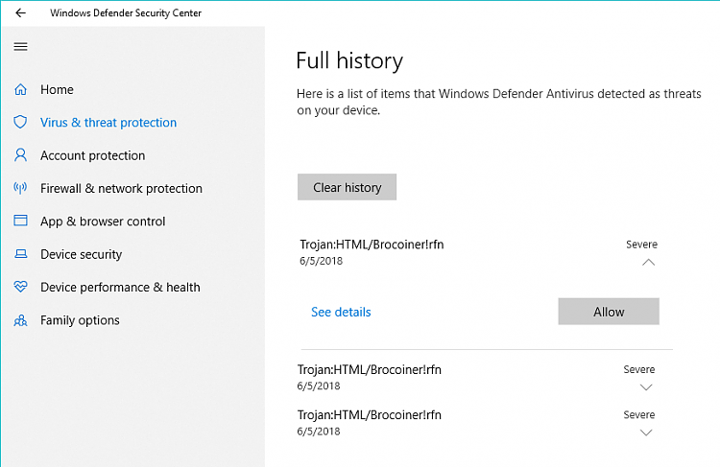720x467 pixels.
Task: Open the See details link
Action: (341, 312)
